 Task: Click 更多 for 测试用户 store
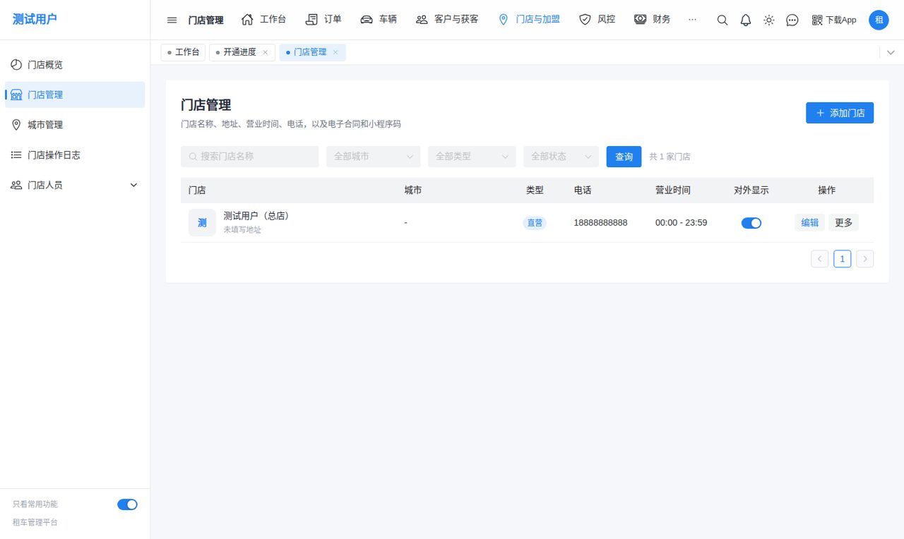click(843, 223)
